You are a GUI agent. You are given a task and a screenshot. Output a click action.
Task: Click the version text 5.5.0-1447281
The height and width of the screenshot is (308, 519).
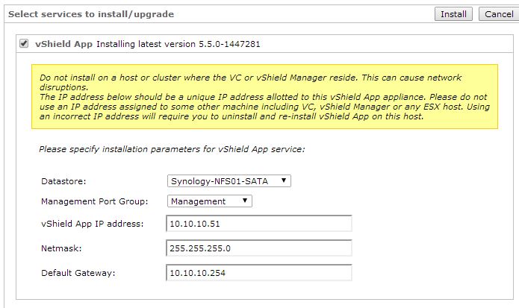[229, 44]
